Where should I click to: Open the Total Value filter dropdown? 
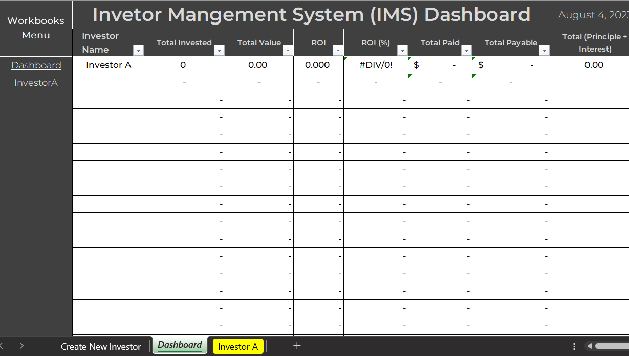coord(288,50)
